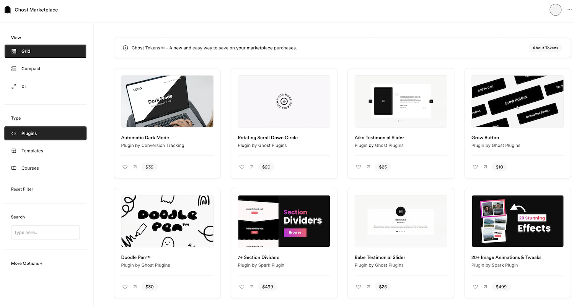This screenshot has height=306, width=574.
Task: Like the Aiko Testimonial Slider plugin
Action: click(x=358, y=167)
